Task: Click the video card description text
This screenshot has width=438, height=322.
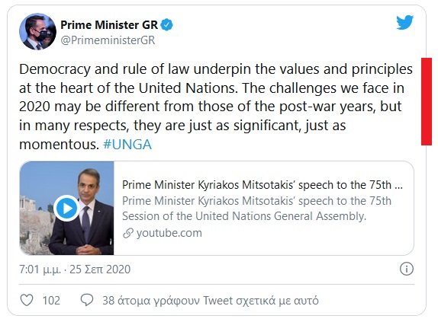Action: 256,209
